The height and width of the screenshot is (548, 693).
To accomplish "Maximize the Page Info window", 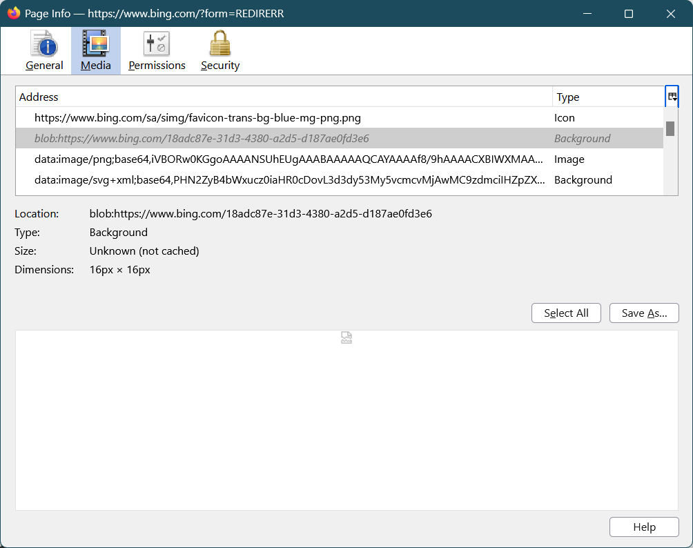I will click(629, 14).
